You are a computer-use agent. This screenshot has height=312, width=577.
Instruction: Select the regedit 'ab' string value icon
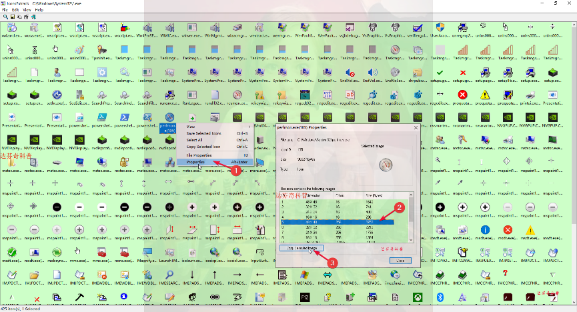point(350,95)
